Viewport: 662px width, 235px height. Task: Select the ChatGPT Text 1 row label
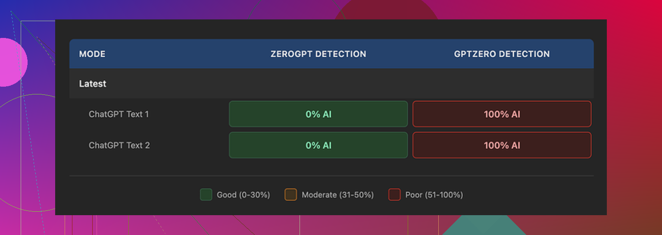[x=119, y=114]
